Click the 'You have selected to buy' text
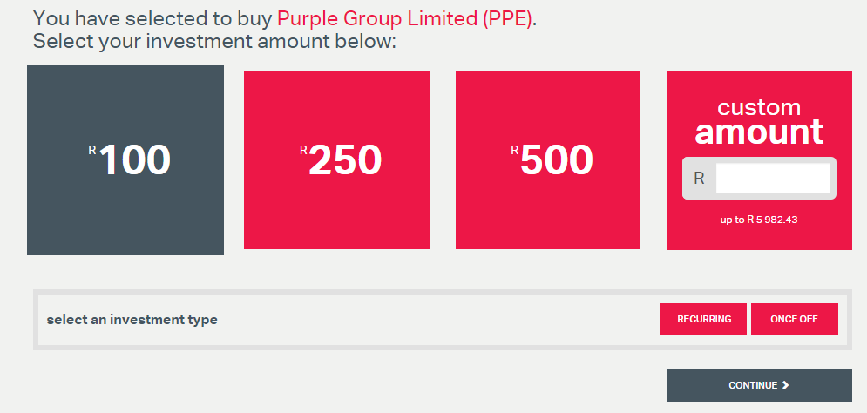 point(152,18)
